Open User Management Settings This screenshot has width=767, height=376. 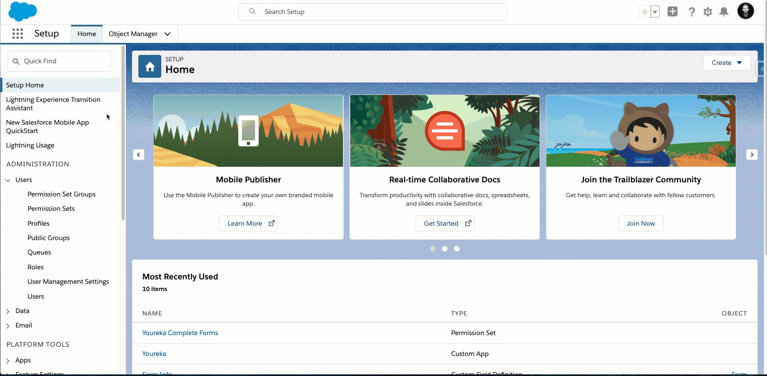coord(68,281)
